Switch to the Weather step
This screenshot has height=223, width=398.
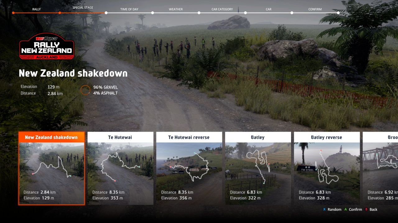pos(176,9)
